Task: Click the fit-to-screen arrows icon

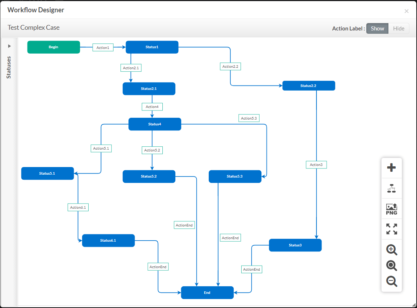Action: [x=392, y=229]
